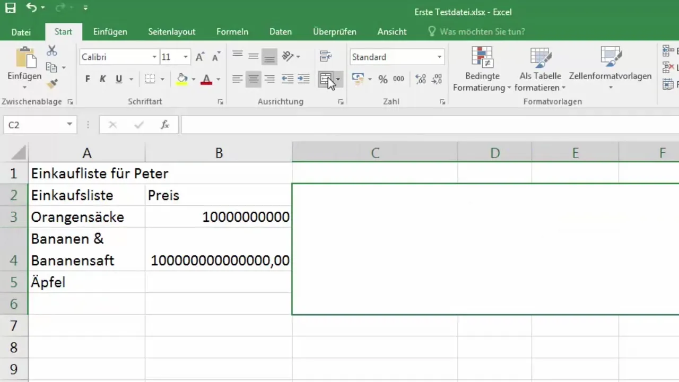Open the Datei tab

[21, 32]
